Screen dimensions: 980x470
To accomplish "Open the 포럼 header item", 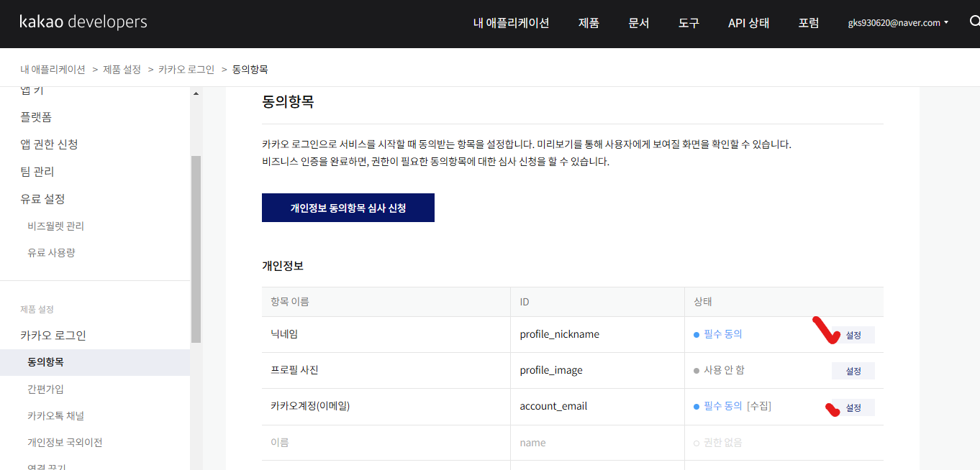I will (809, 23).
